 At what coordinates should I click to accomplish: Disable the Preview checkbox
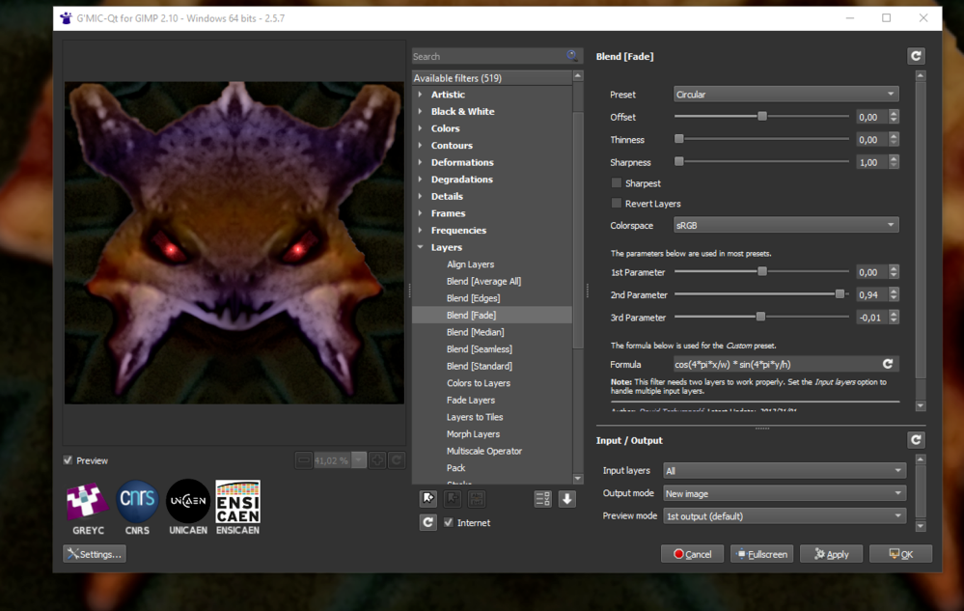coord(68,460)
